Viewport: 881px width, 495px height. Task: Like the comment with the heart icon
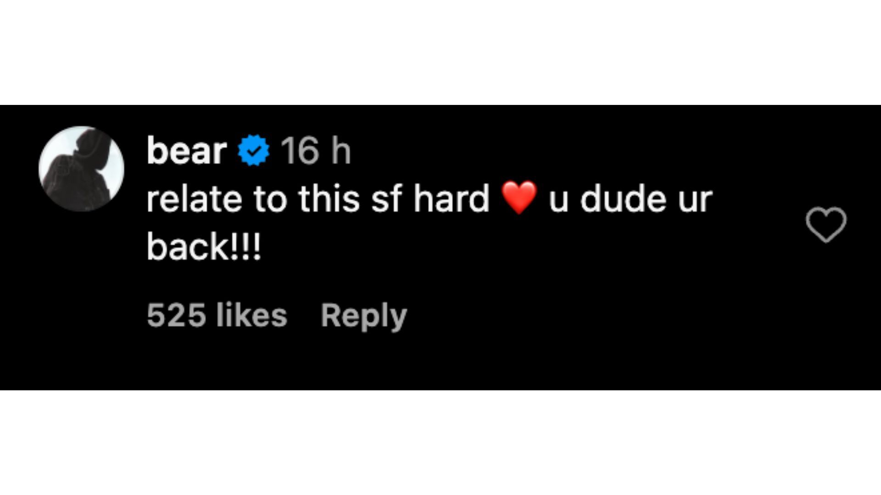[x=825, y=225]
